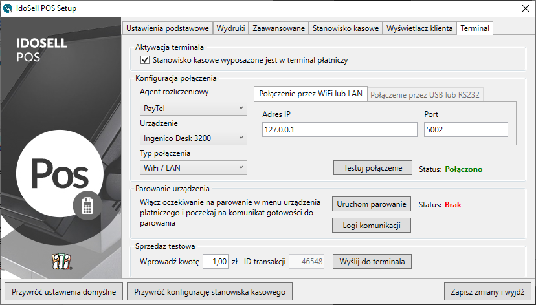Switch to the Ustawienia podstawowe tab
Image resolution: width=536 pixels, height=305 pixels.
[167, 28]
